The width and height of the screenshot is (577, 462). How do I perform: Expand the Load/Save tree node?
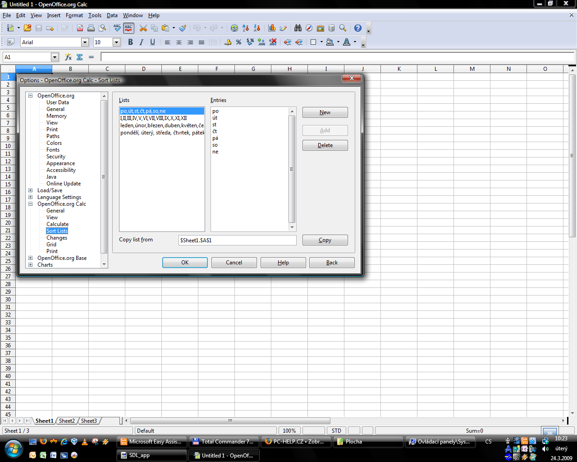31,190
